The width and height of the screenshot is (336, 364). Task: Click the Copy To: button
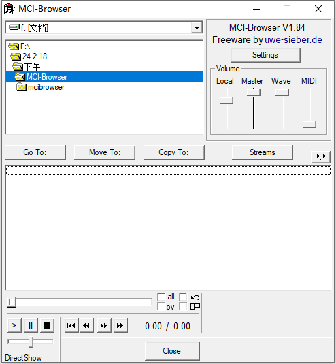(174, 152)
